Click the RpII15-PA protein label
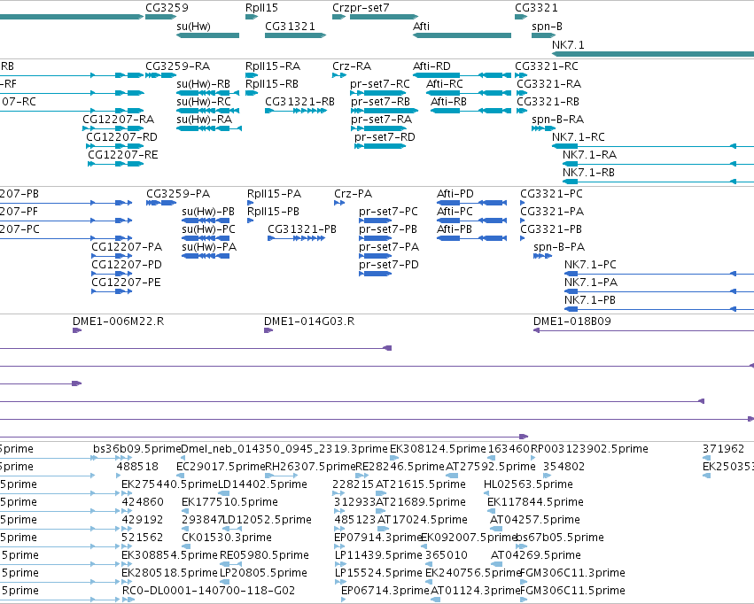Screen dimensions: 754x604 (x=274, y=194)
